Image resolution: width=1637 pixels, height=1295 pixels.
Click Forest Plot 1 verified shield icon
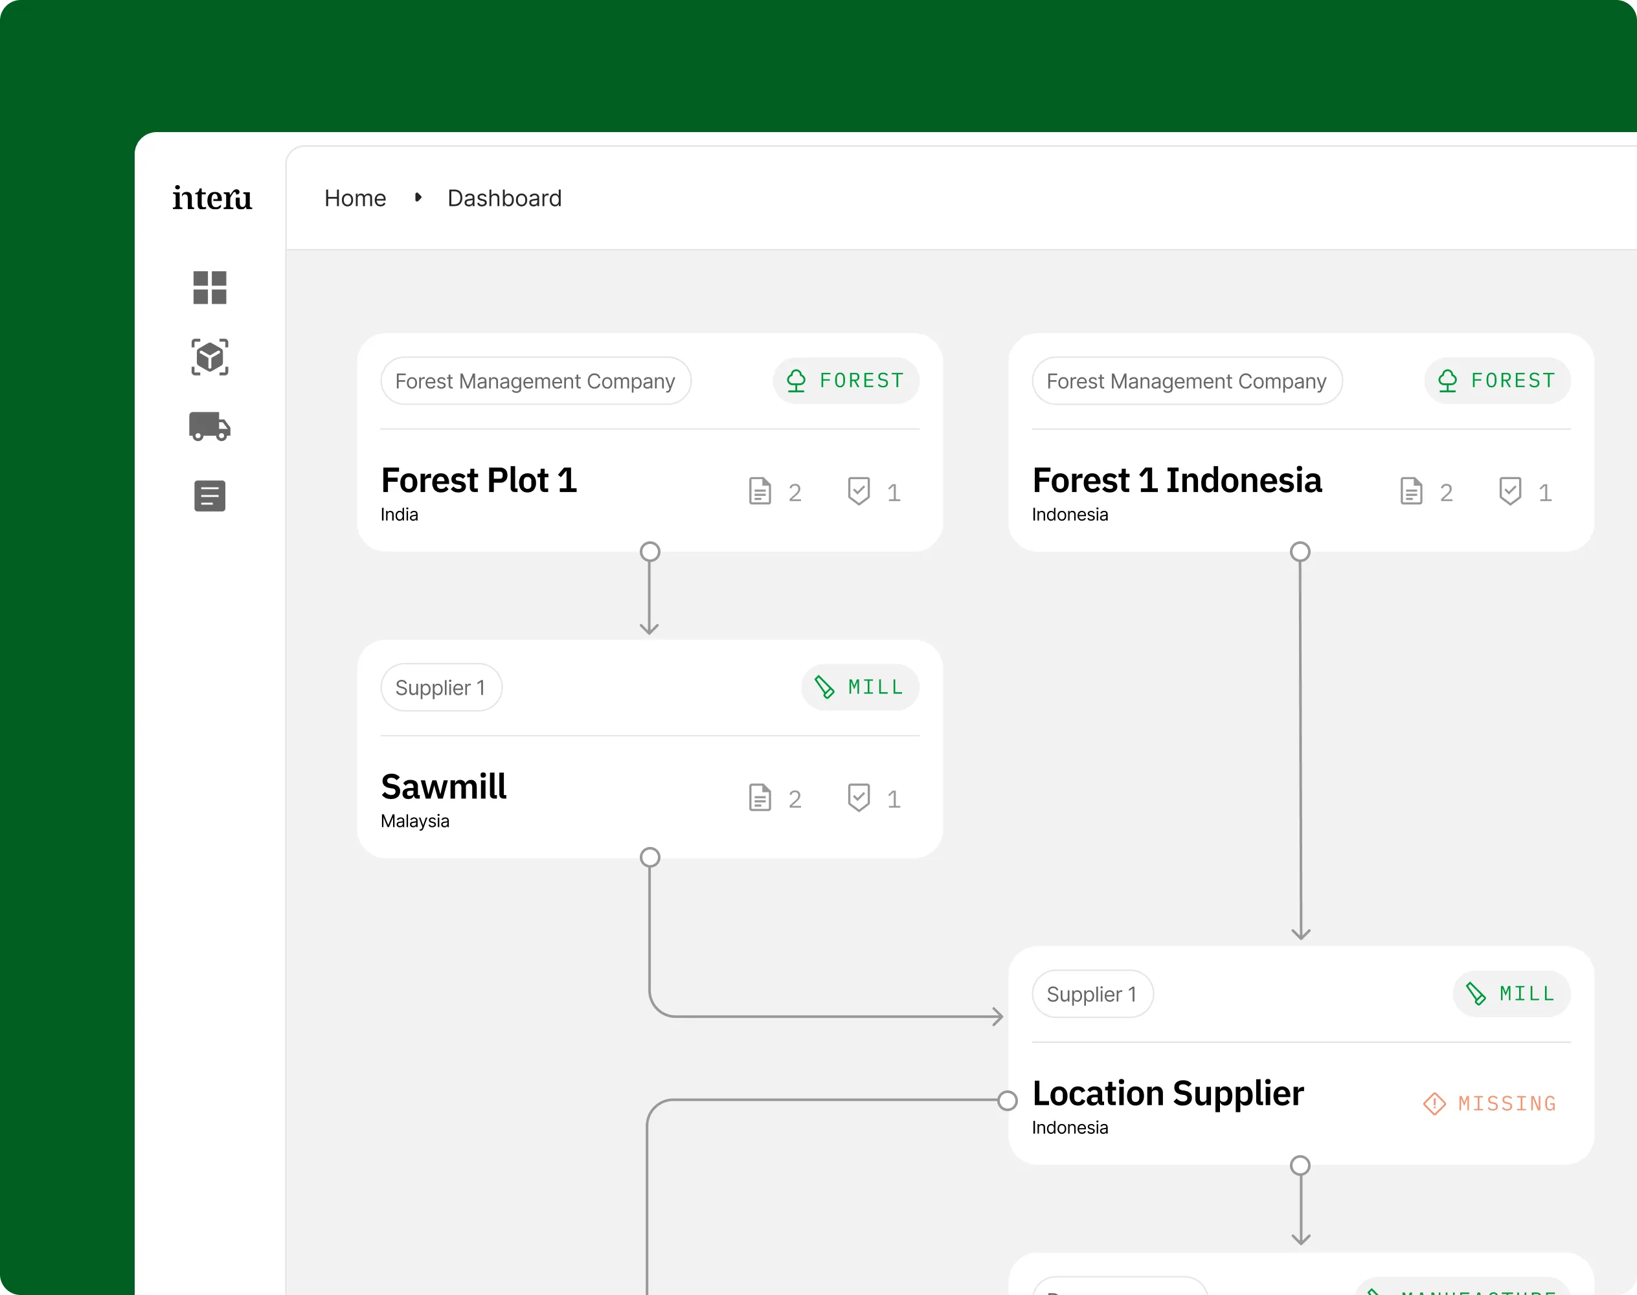click(858, 491)
